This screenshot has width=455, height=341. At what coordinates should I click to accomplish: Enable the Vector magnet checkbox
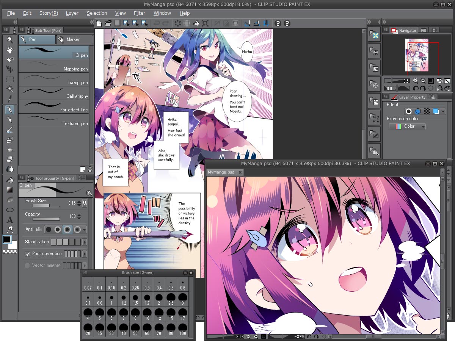(x=27, y=265)
